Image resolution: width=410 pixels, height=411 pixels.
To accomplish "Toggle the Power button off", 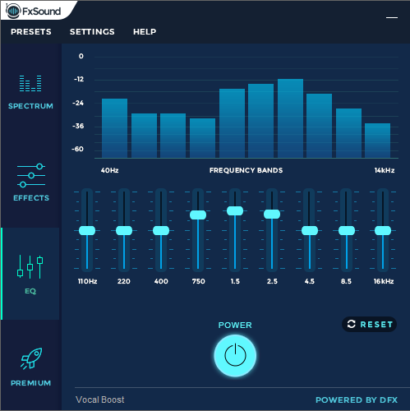I will click(235, 355).
